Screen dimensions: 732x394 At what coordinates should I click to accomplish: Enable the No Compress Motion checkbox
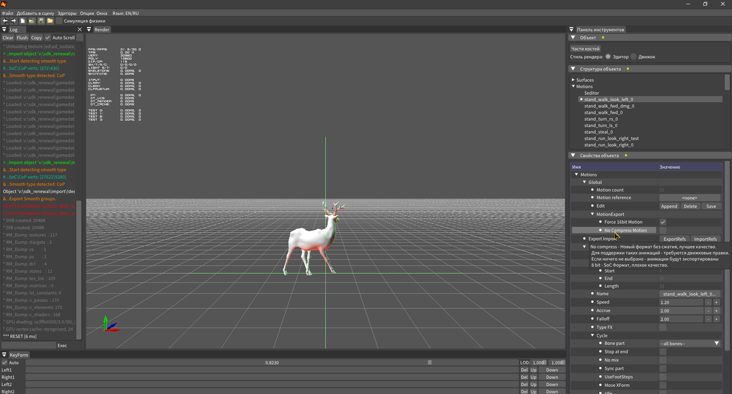coord(663,230)
